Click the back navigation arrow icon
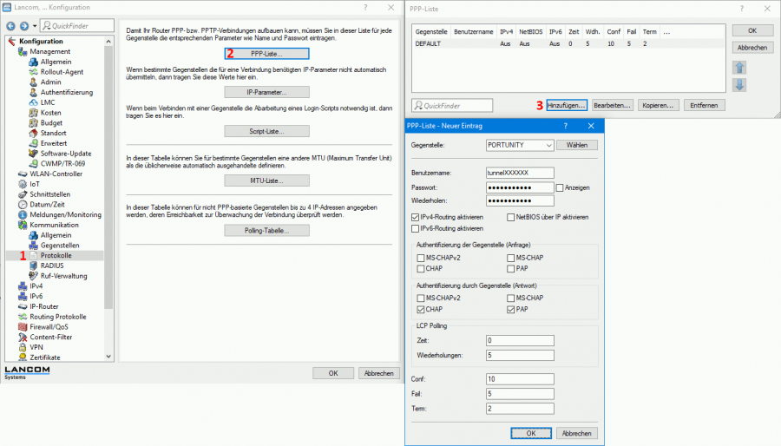This screenshot has height=446, width=781. click(x=11, y=26)
